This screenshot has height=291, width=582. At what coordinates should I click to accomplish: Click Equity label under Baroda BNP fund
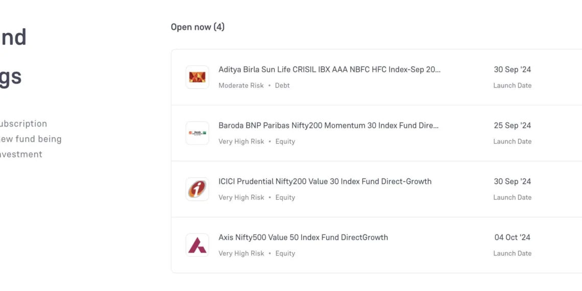pos(285,141)
